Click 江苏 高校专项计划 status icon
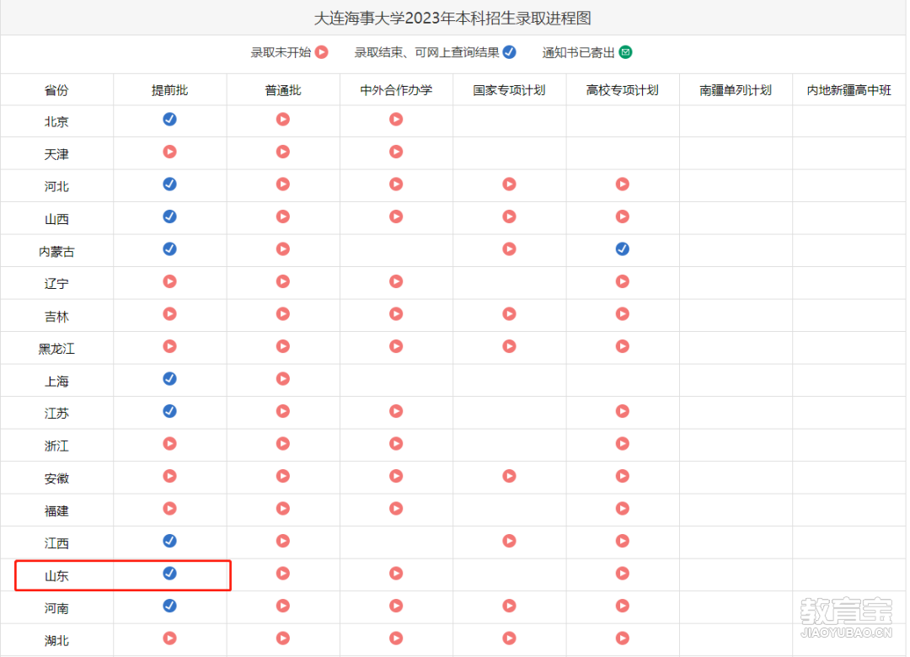 [x=622, y=411]
